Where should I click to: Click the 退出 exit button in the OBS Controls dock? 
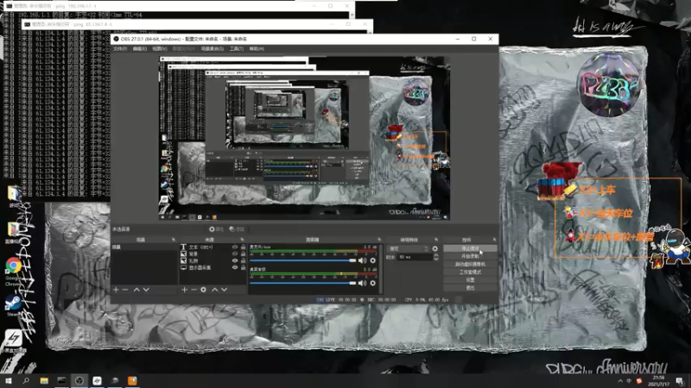pyautogui.click(x=470, y=288)
